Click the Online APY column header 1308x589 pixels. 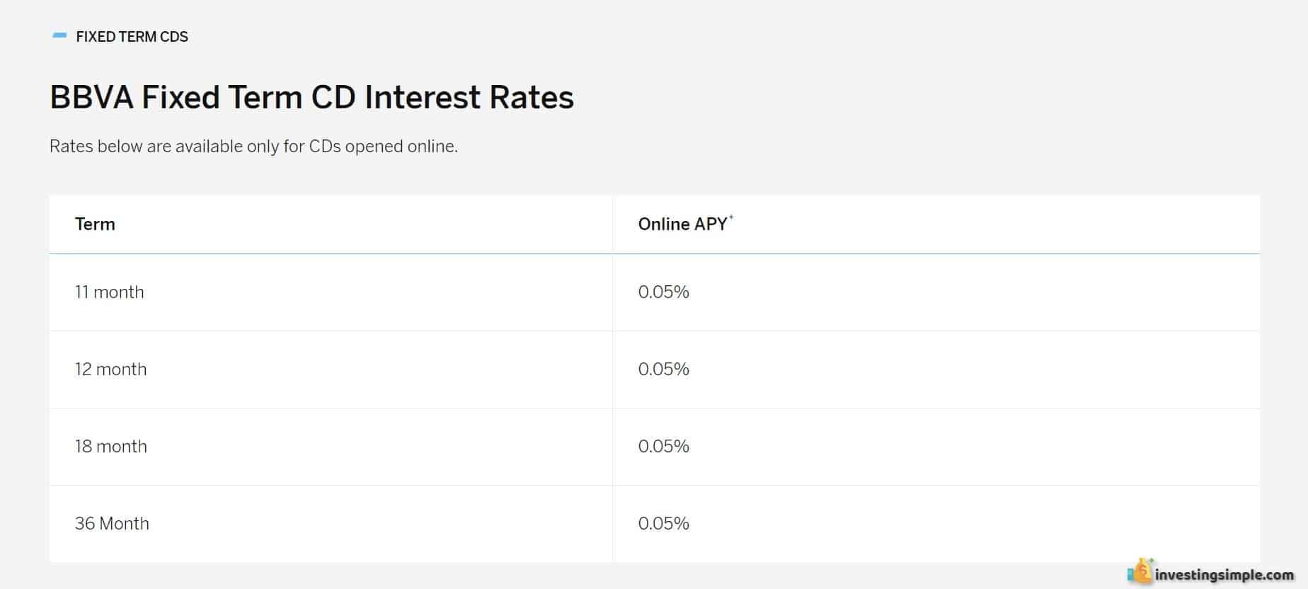(x=682, y=224)
